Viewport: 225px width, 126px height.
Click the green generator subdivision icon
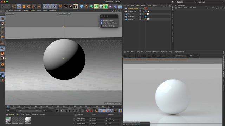click(91, 6)
